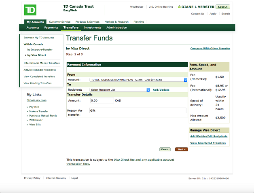Open International Money Transfers

42,63
